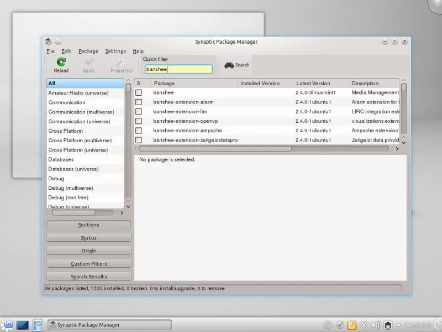The width and height of the screenshot is (442, 332).
Task: Click the Synaptic Package Manager taskbar entry
Action: (109, 325)
